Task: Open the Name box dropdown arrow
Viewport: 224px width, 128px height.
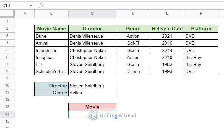Action: coord(31,6)
